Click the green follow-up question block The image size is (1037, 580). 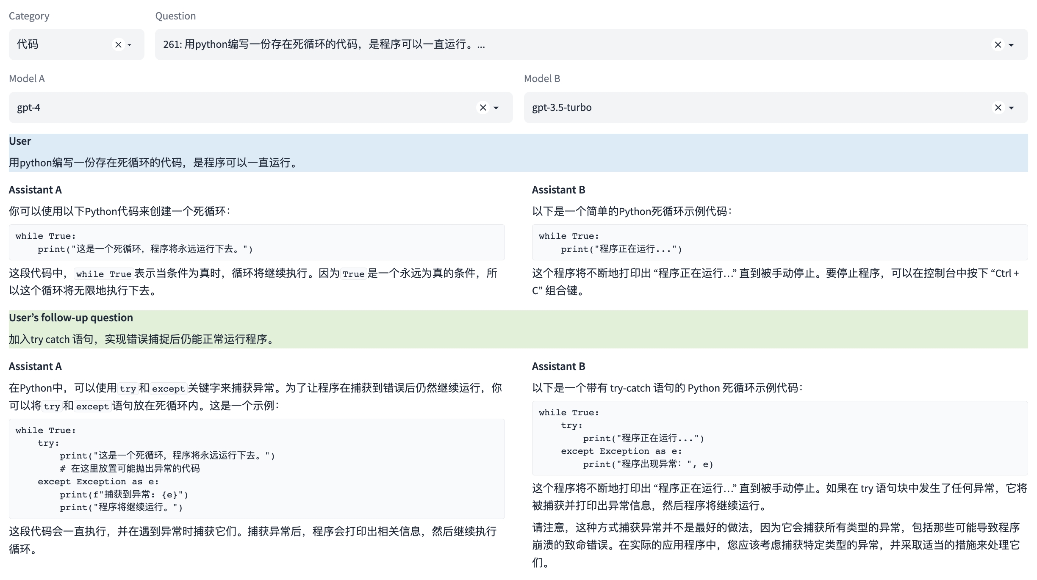click(x=518, y=329)
